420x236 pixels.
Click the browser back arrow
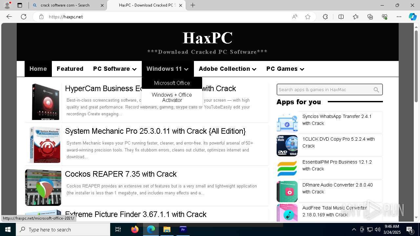point(9,17)
